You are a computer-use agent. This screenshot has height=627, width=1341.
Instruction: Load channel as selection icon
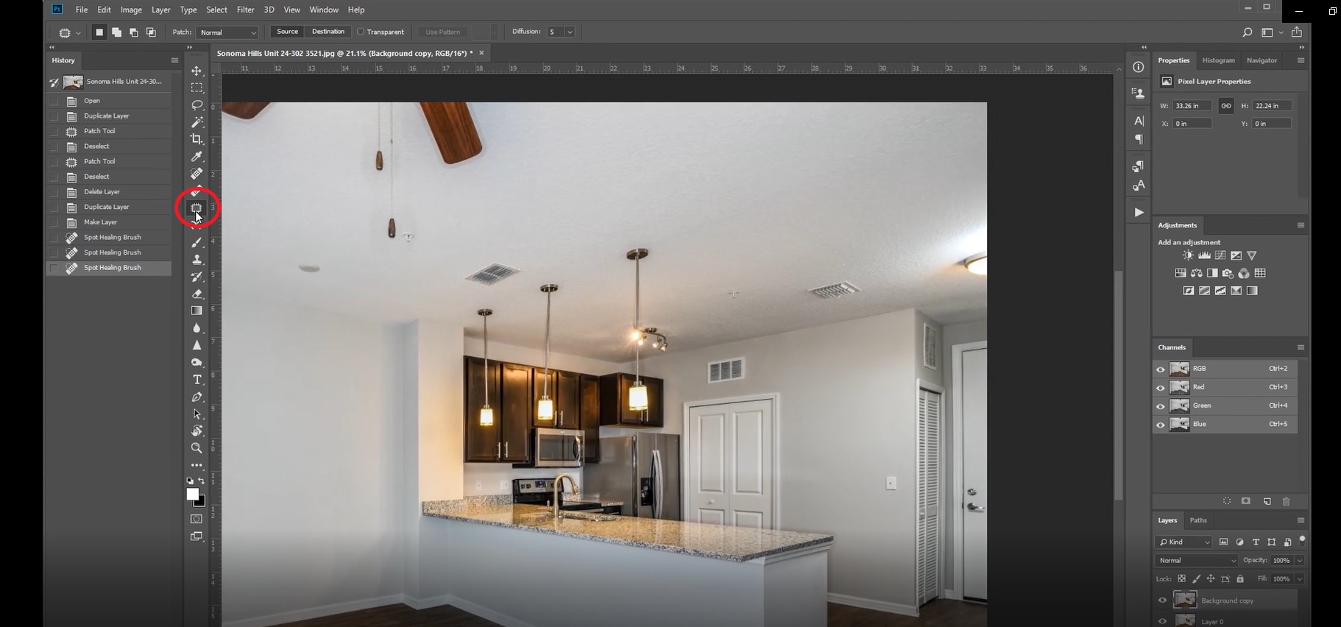coord(1227,501)
